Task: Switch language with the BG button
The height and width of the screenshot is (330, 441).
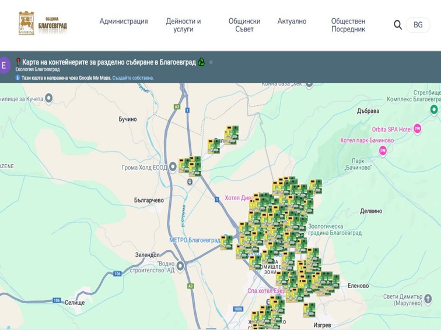Action: click(418, 24)
